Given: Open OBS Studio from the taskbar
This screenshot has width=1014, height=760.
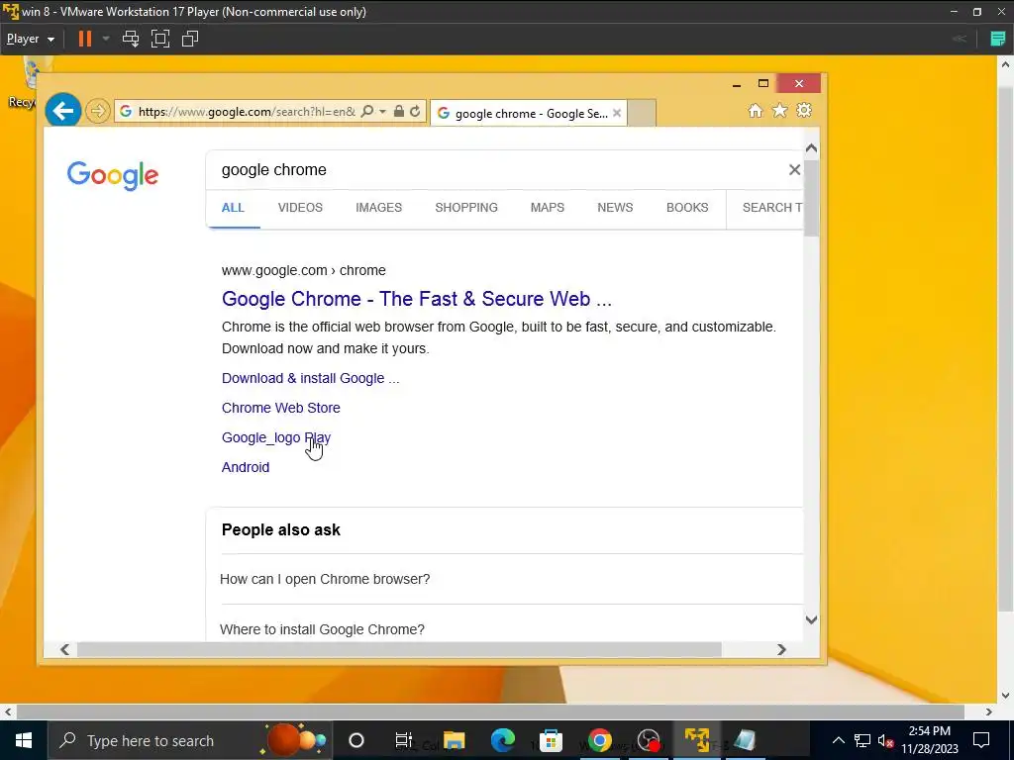Looking at the screenshot, I should (649, 740).
